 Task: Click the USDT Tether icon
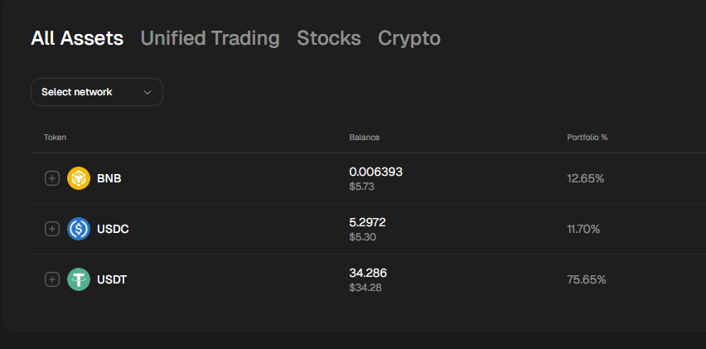pos(79,279)
